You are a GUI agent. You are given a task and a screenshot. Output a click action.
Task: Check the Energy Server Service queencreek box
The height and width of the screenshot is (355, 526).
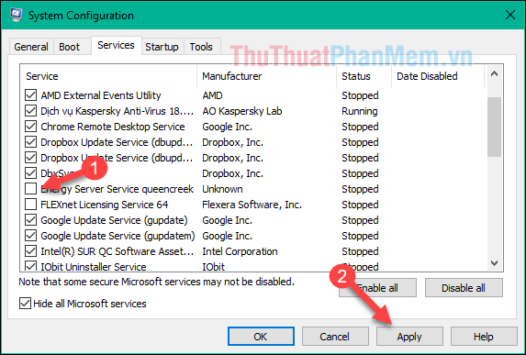(x=31, y=189)
